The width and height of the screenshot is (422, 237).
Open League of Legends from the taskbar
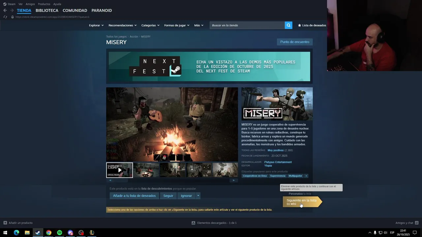[x=92, y=233]
